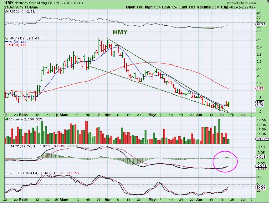This screenshot has width=269, height=203.
Task: Click the volume bars icon before Volume 2,508,525
Action: [7, 119]
